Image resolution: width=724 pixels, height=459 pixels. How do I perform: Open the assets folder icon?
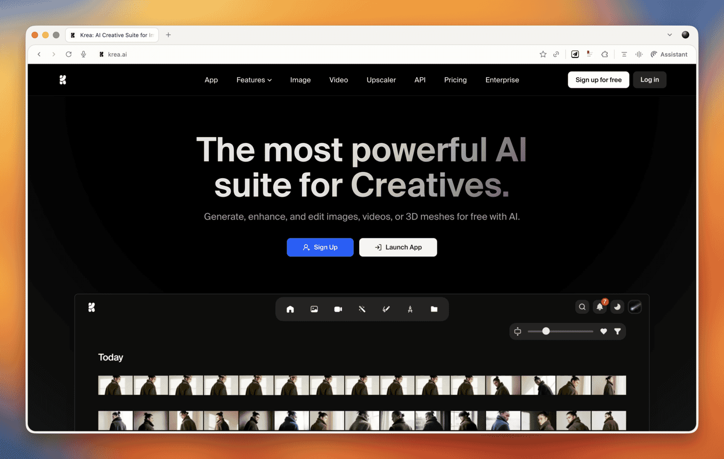(x=434, y=309)
